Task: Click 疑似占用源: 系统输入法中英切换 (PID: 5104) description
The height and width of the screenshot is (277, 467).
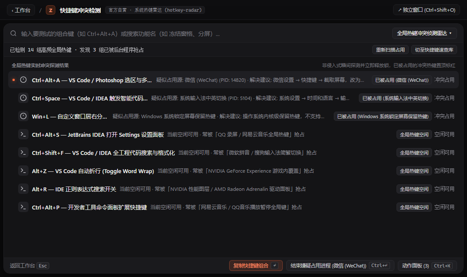Action: pyautogui.click(x=250, y=98)
